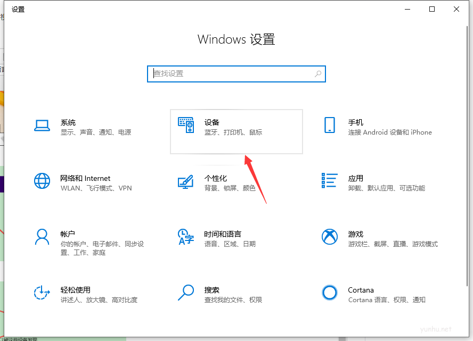Click the text 语音、区域、日期
This screenshot has width=473, height=341.
(x=230, y=244)
